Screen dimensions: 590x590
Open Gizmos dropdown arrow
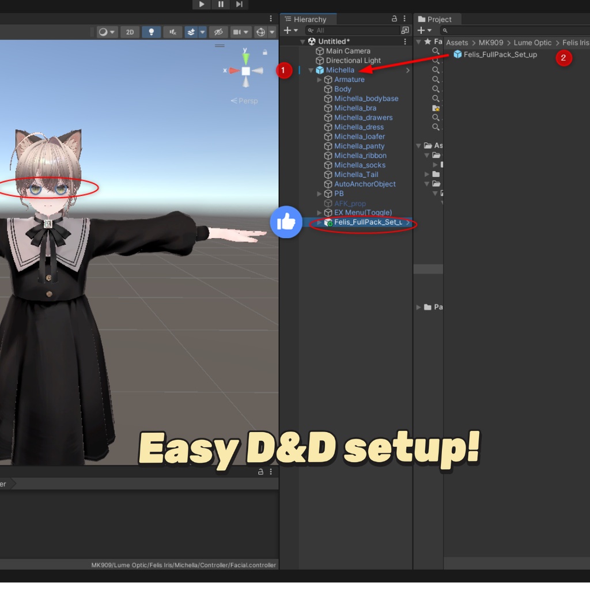272,32
